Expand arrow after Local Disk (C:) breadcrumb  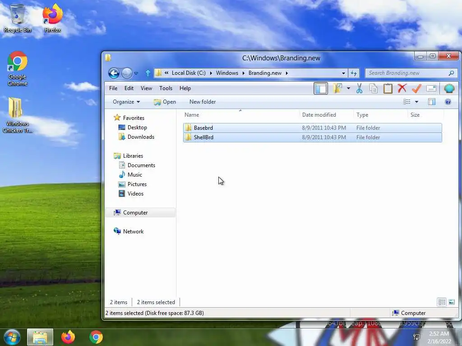click(x=211, y=73)
